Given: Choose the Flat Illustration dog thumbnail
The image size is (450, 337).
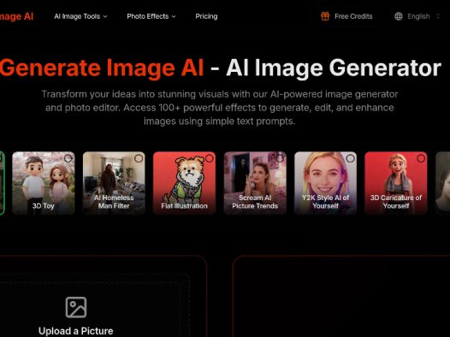Looking at the screenshot, I should (184, 183).
